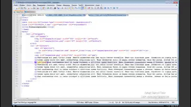
Task: Open the Файл menu
Action: point(16,5)
